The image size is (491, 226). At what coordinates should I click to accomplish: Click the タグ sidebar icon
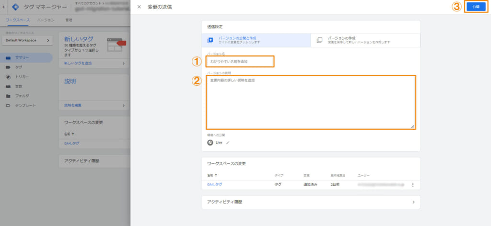(9, 67)
